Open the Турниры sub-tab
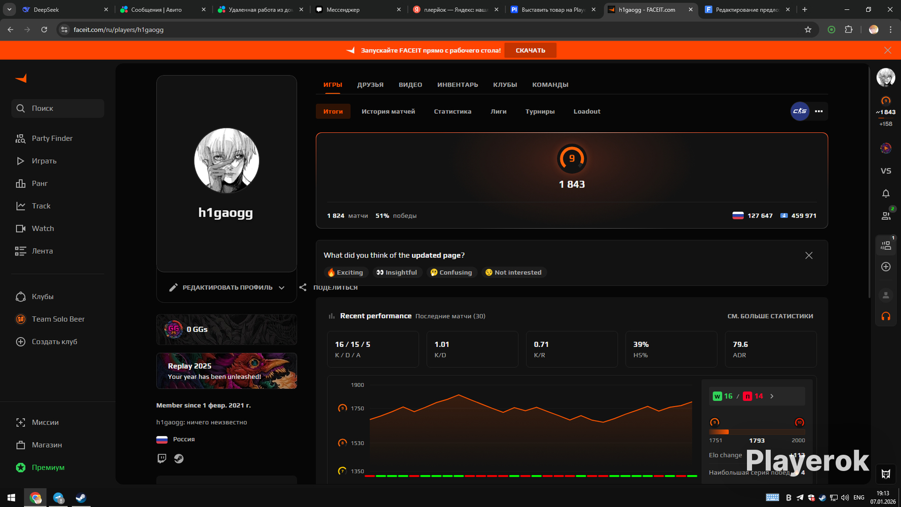 540,112
